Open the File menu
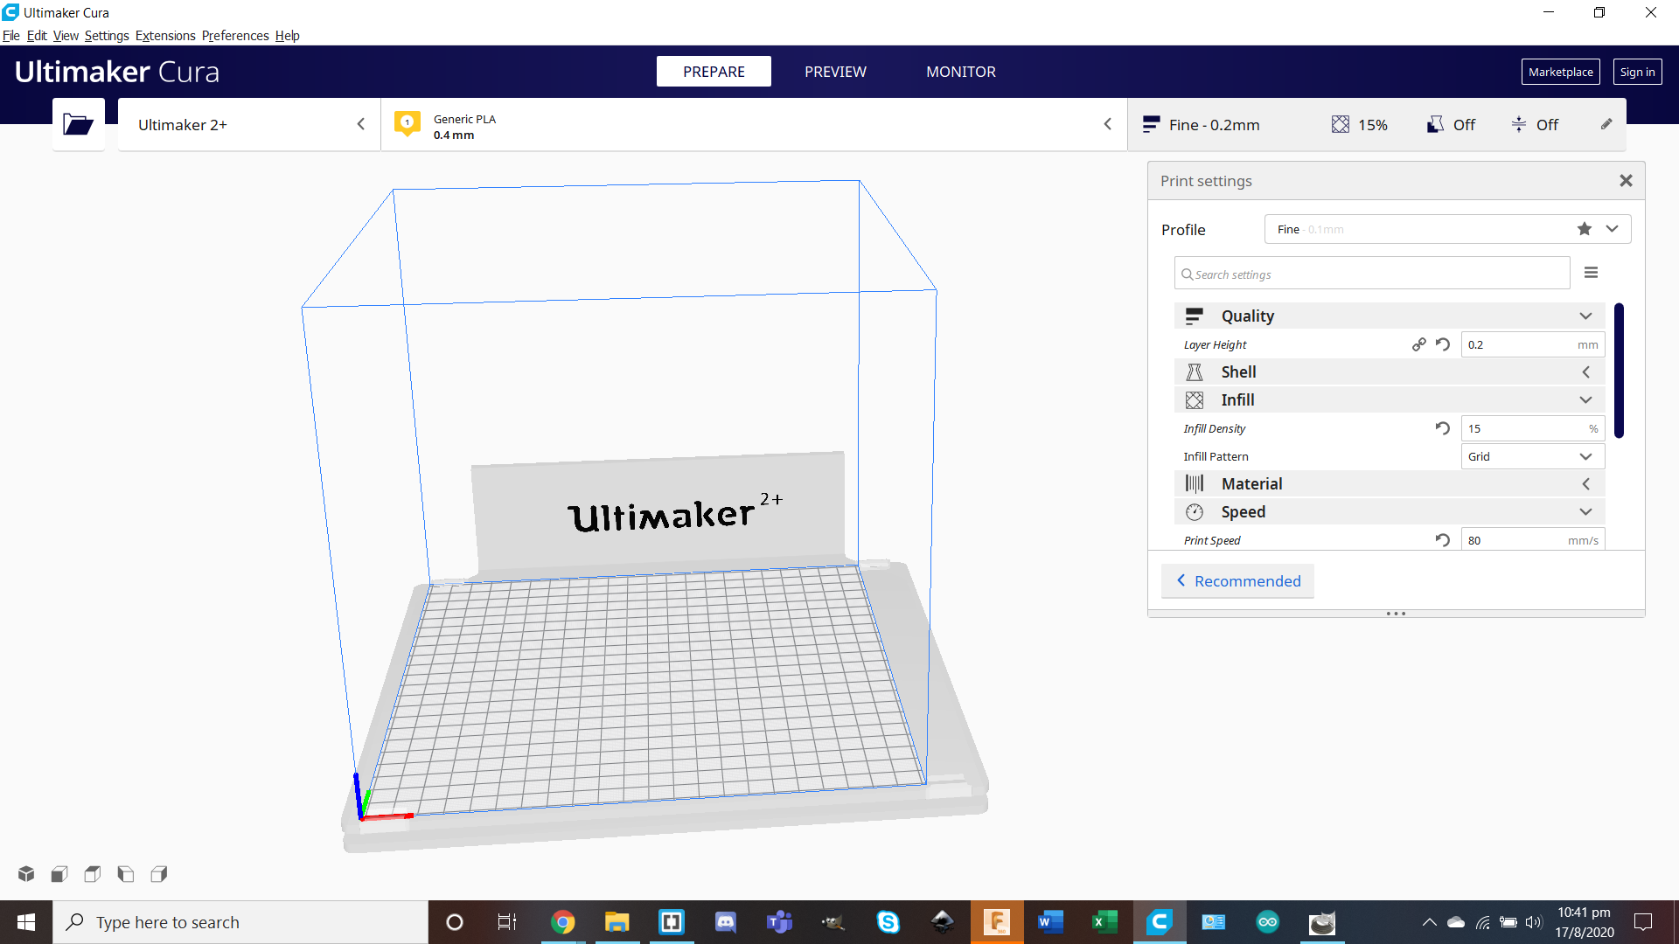The height and width of the screenshot is (944, 1679). (x=11, y=36)
